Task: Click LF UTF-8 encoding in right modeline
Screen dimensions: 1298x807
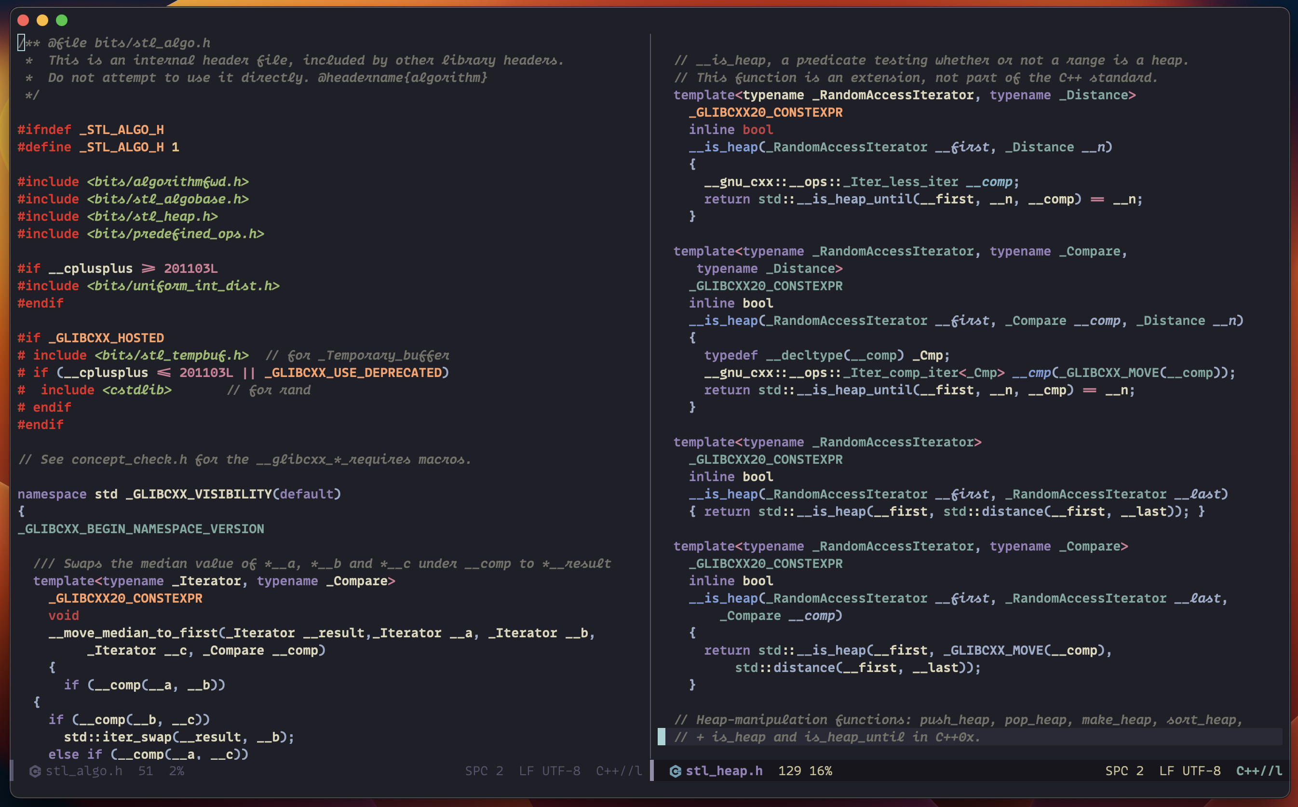Action: (1190, 771)
